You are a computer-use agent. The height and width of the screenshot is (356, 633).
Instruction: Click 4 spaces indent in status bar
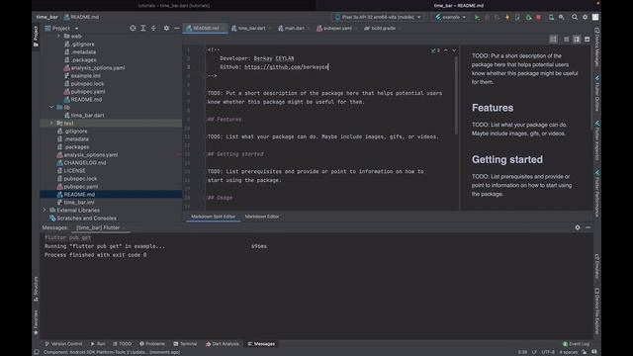[x=568, y=352]
